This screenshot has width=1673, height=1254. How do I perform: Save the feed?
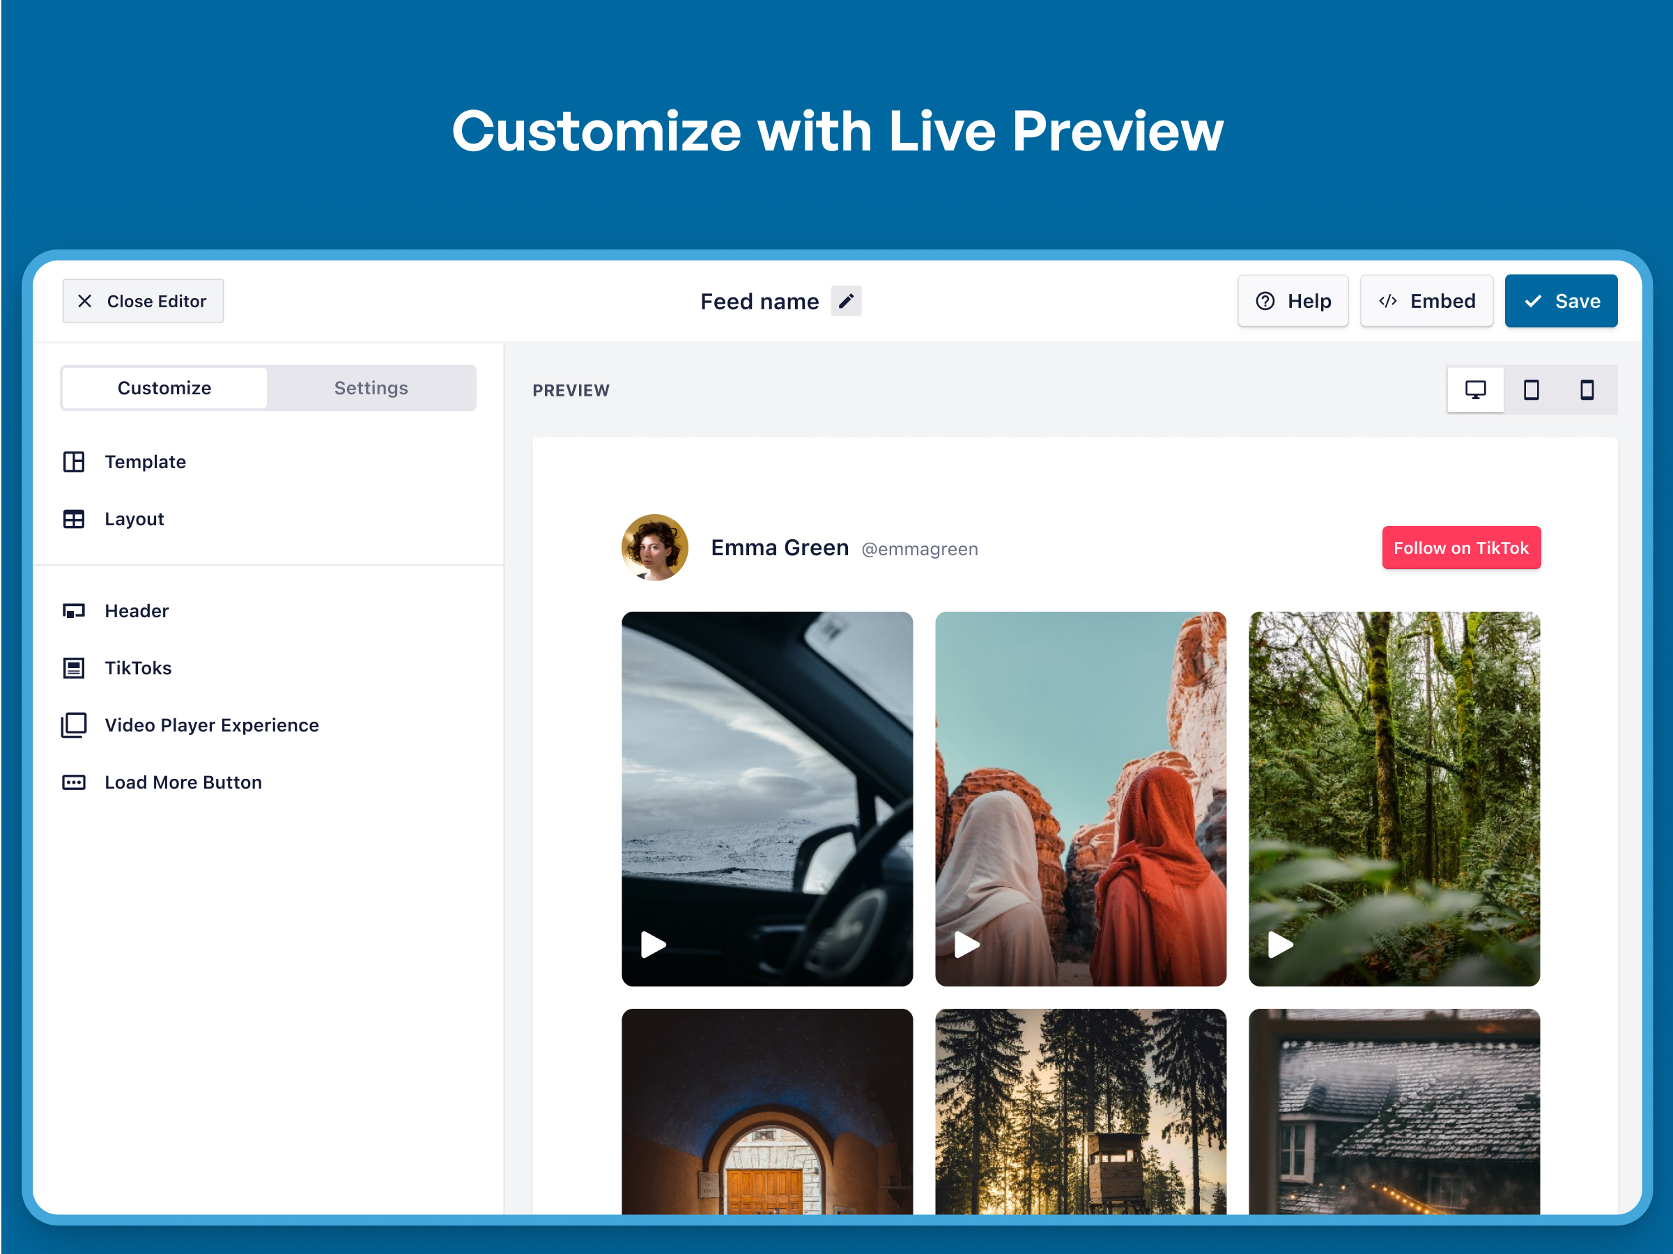point(1560,301)
